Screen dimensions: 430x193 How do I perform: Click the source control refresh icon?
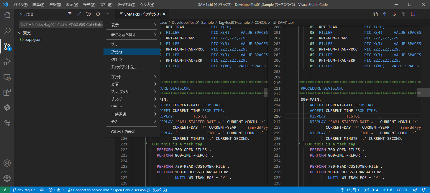coord(98,14)
